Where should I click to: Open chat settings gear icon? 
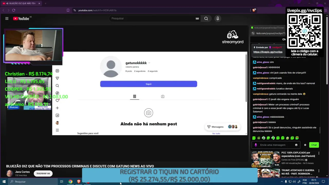coord(305,145)
